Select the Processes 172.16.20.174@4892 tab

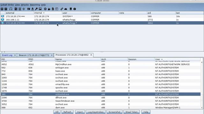click(x=72, y=55)
